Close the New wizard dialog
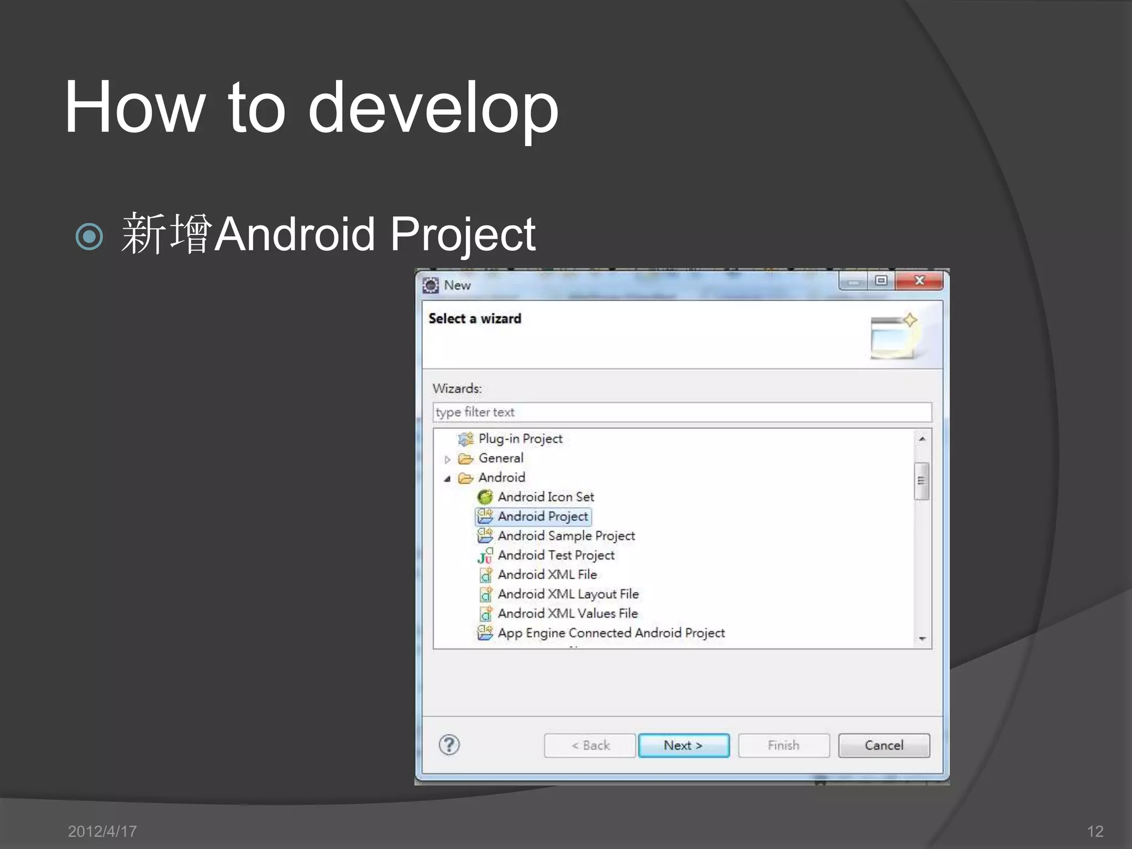Screen dimensions: 1132x849 pyautogui.click(x=919, y=281)
